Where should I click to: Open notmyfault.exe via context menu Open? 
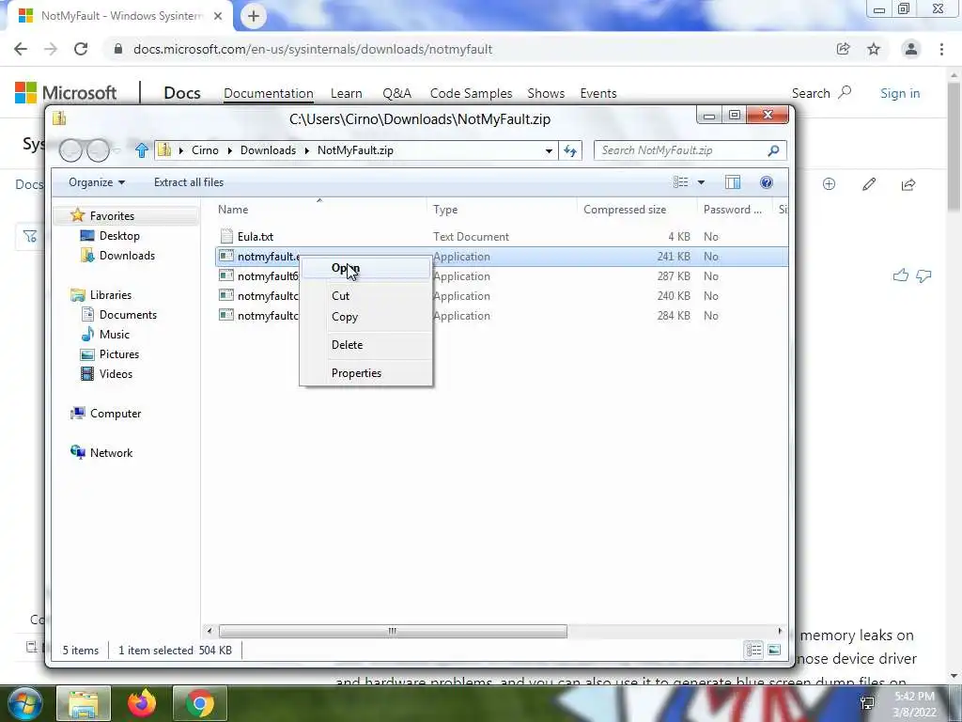pos(365,268)
